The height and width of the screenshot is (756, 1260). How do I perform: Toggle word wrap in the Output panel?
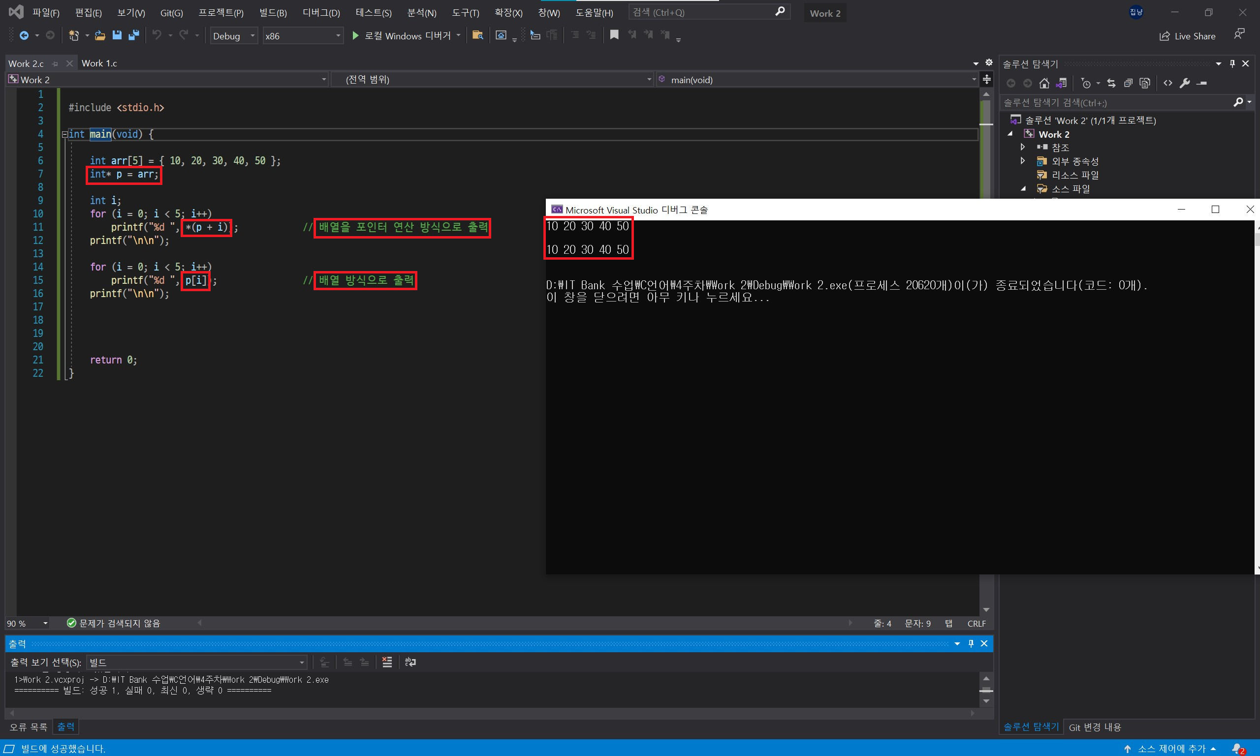pyautogui.click(x=410, y=662)
